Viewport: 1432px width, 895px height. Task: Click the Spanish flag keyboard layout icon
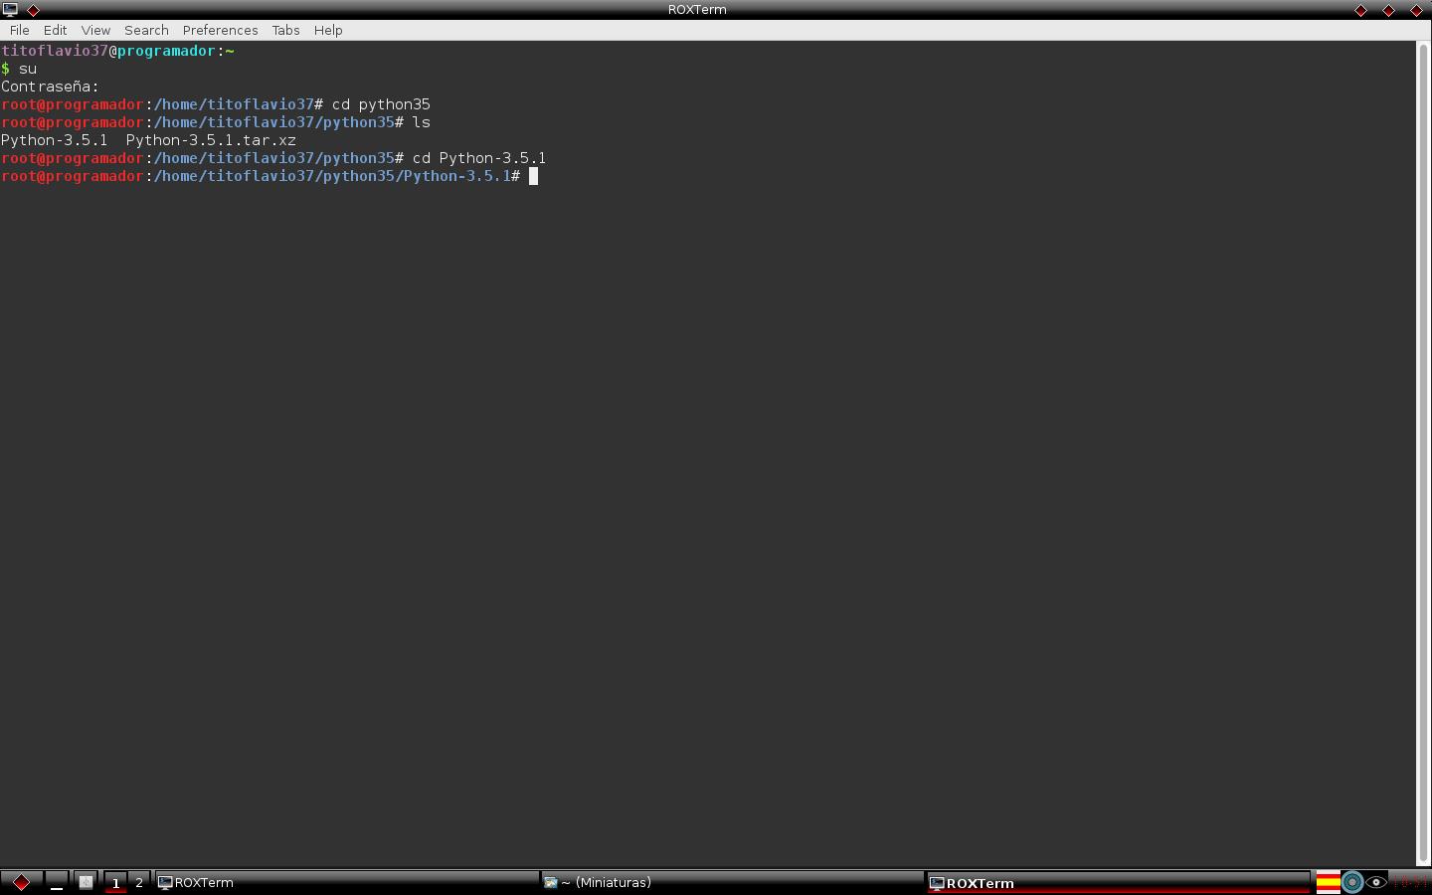point(1329,881)
